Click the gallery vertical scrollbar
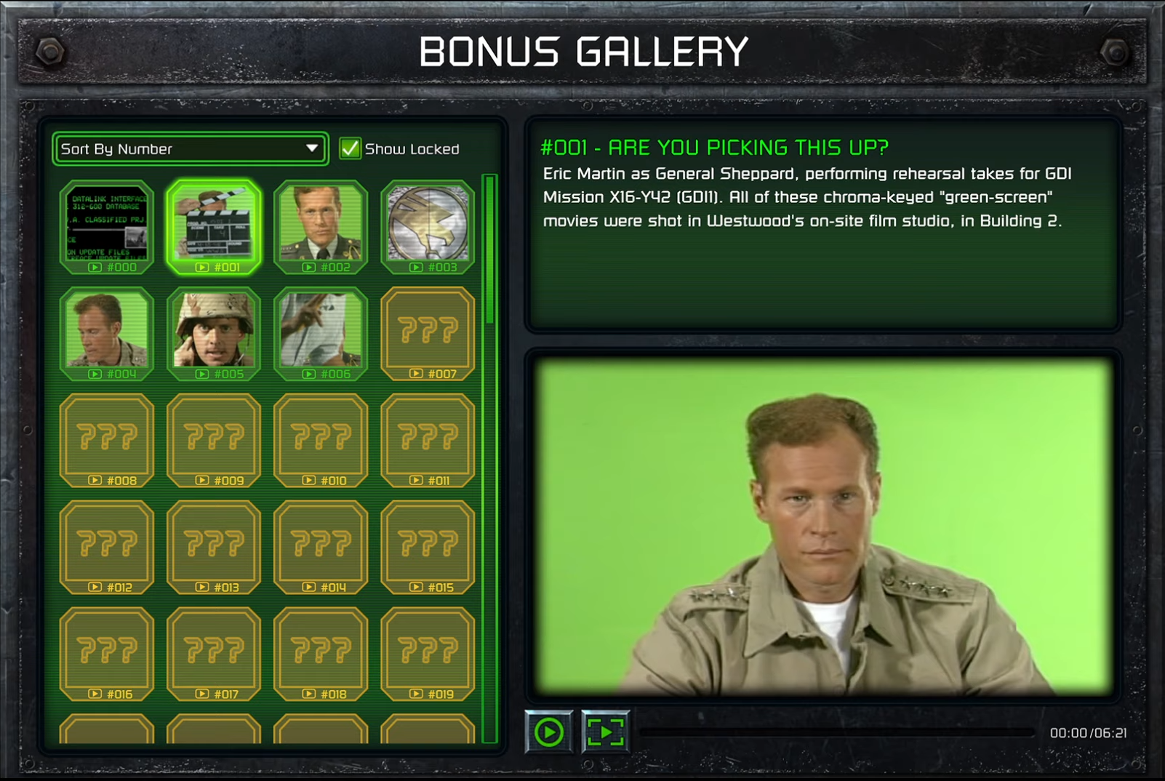 point(490,458)
